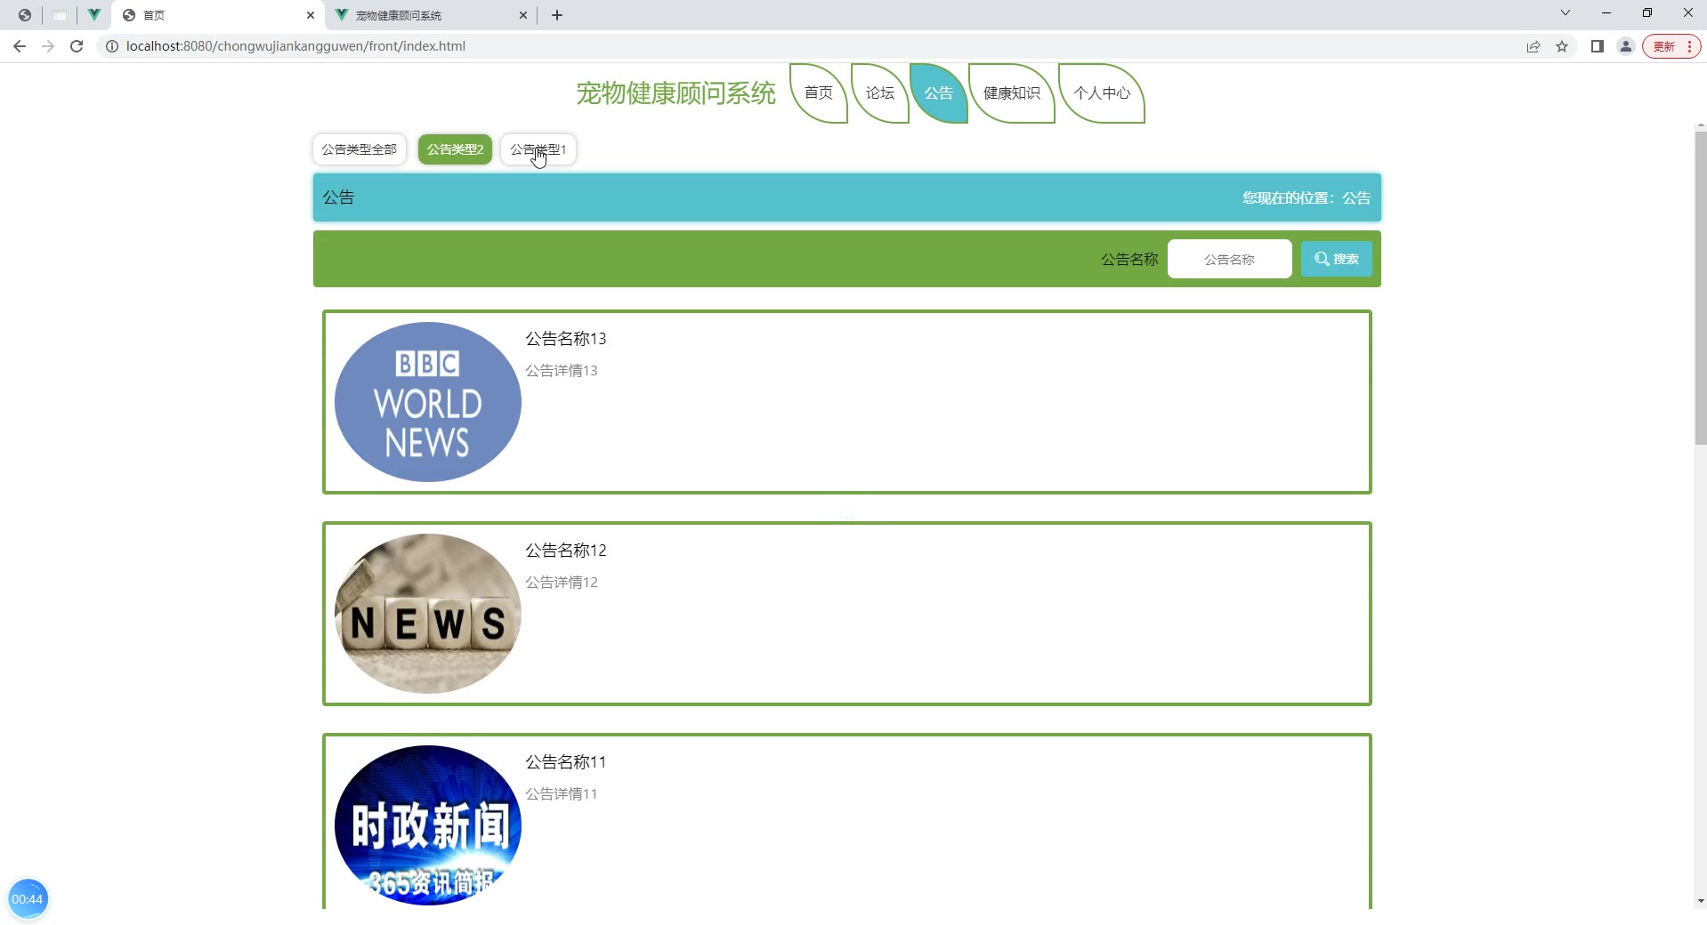
Task: Click the page vertical scrollbar thumb
Action: 1701,287
